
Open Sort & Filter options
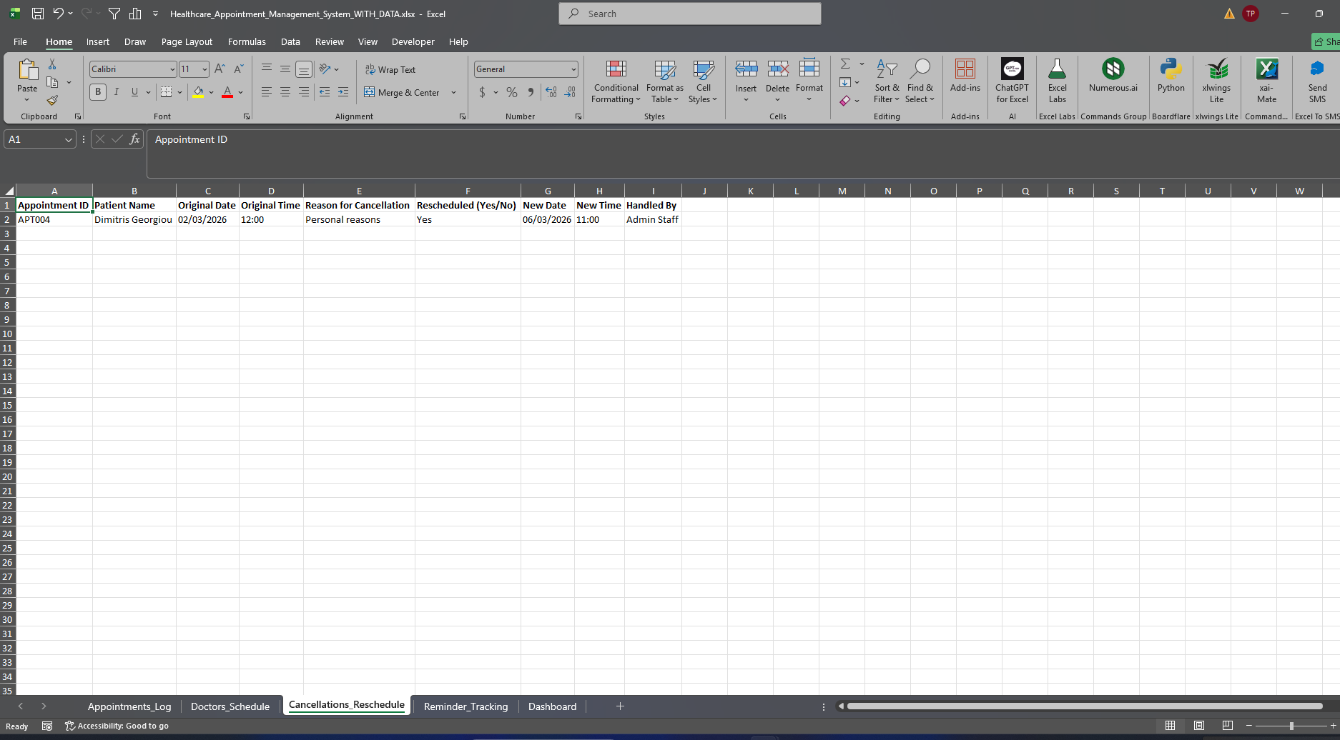[886, 82]
